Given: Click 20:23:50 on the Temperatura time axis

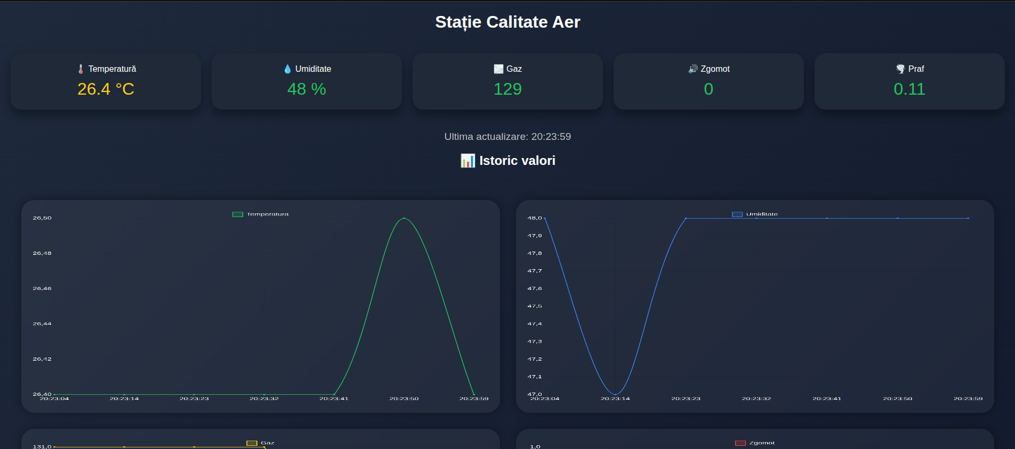Looking at the screenshot, I should point(404,398).
